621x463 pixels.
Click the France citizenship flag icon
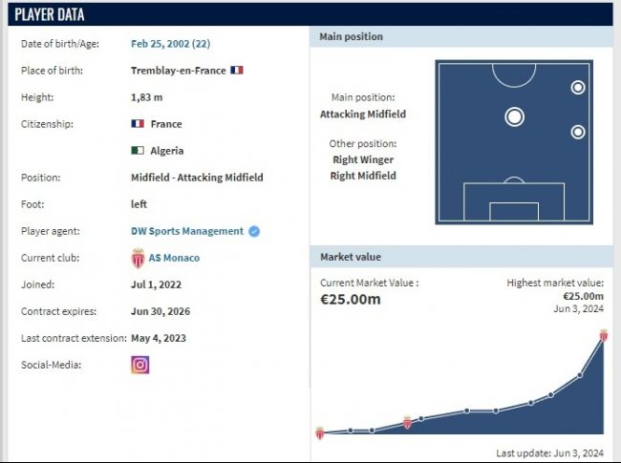[x=138, y=124]
